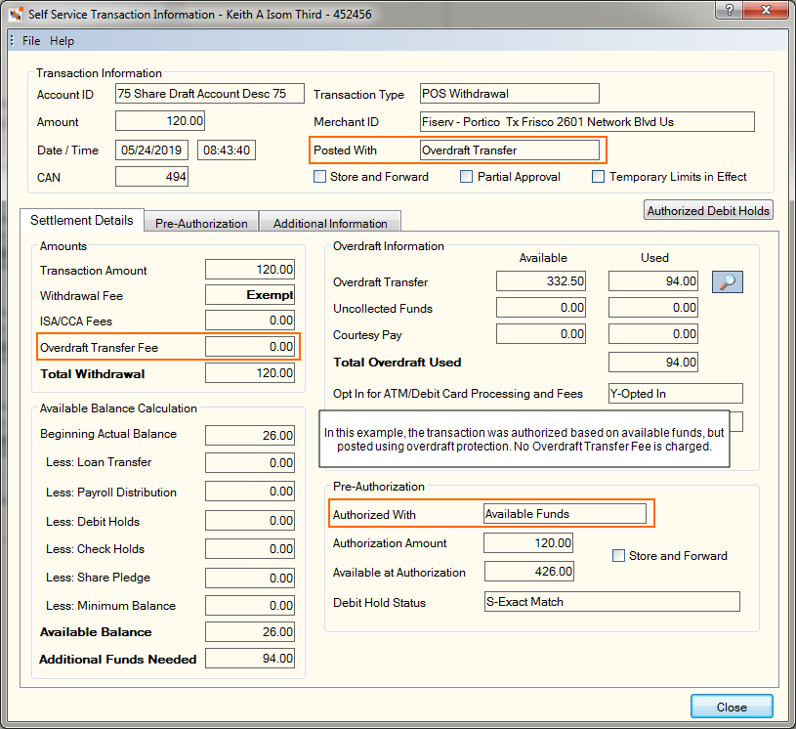Click the date field 05/24/2019
This screenshot has height=729, width=796.
click(x=151, y=150)
